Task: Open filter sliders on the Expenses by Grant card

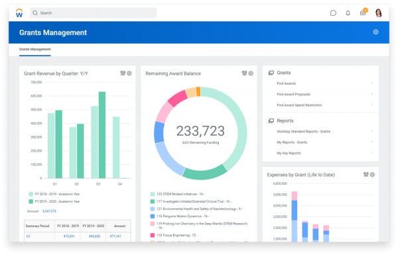Action: [365, 174]
